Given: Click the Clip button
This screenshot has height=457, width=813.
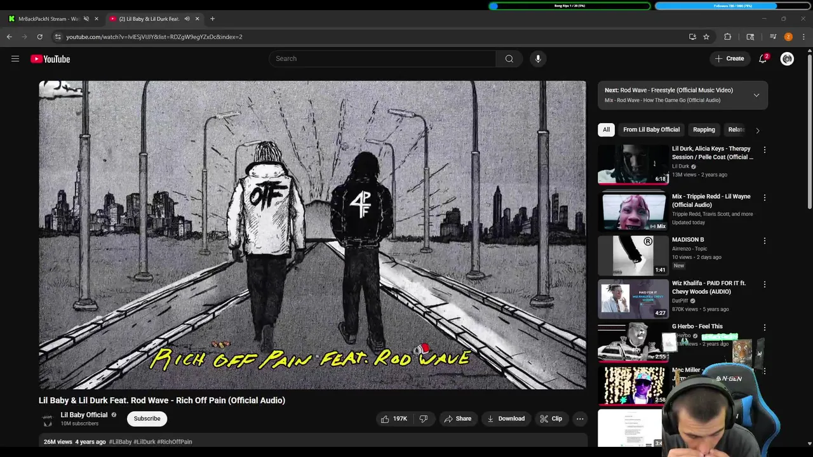Looking at the screenshot, I should click(x=551, y=419).
